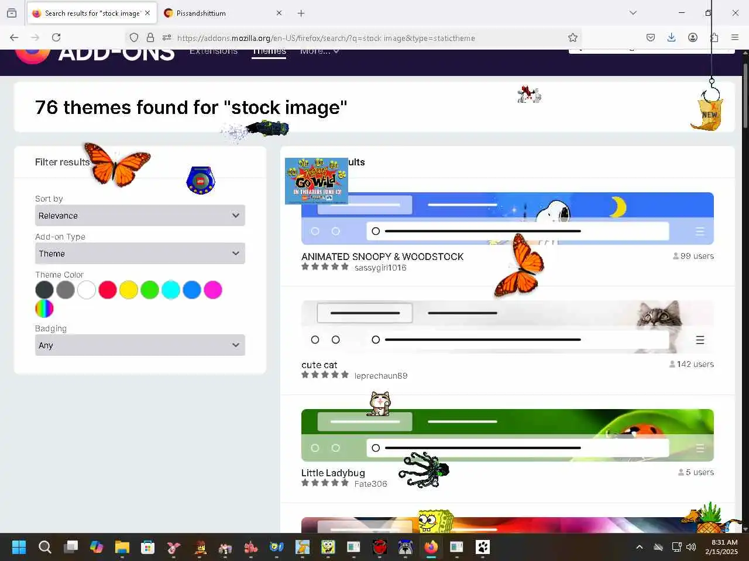Launch Copilot from the taskbar
The image size is (749, 561).
click(97, 547)
